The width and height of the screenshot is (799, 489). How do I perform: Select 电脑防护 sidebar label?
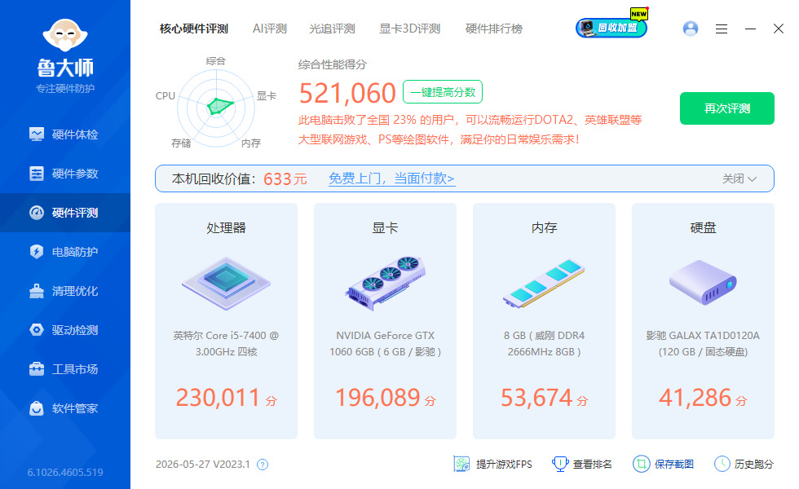point(75,252)
